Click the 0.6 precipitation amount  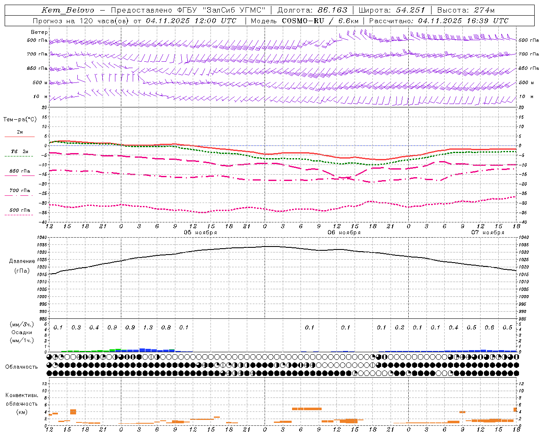pos(489,328)
